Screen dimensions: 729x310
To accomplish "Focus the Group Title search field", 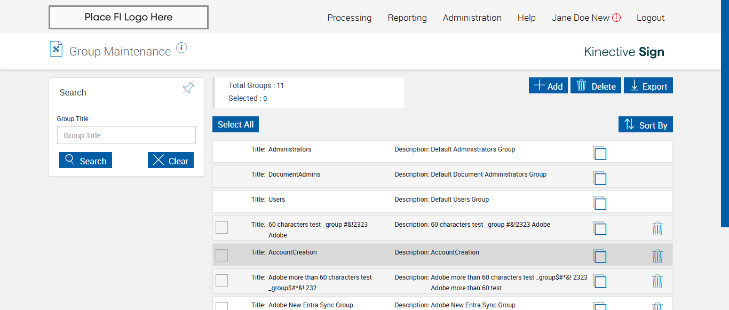I will pos(126,136).
